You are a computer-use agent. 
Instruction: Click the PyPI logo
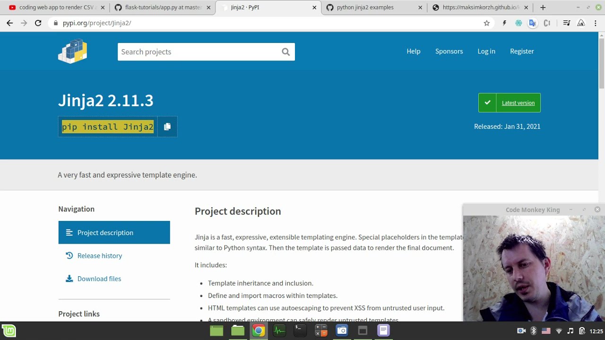73,51
